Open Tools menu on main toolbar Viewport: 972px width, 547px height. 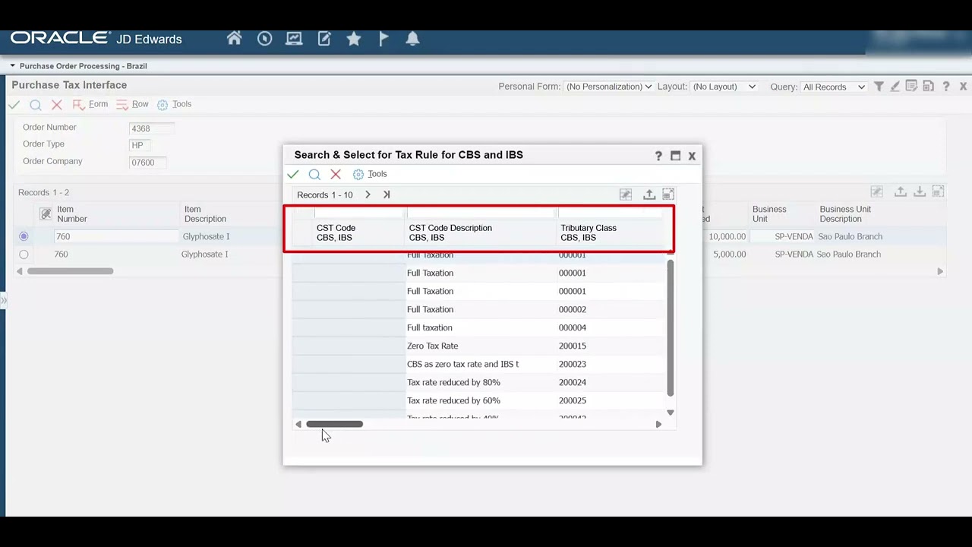174,105
